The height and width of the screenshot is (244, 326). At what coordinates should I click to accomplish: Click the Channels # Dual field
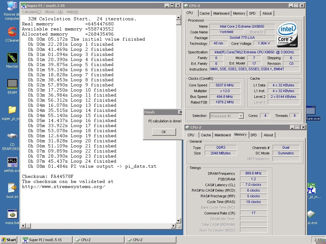pyautogui.click(x=286, y=147)
